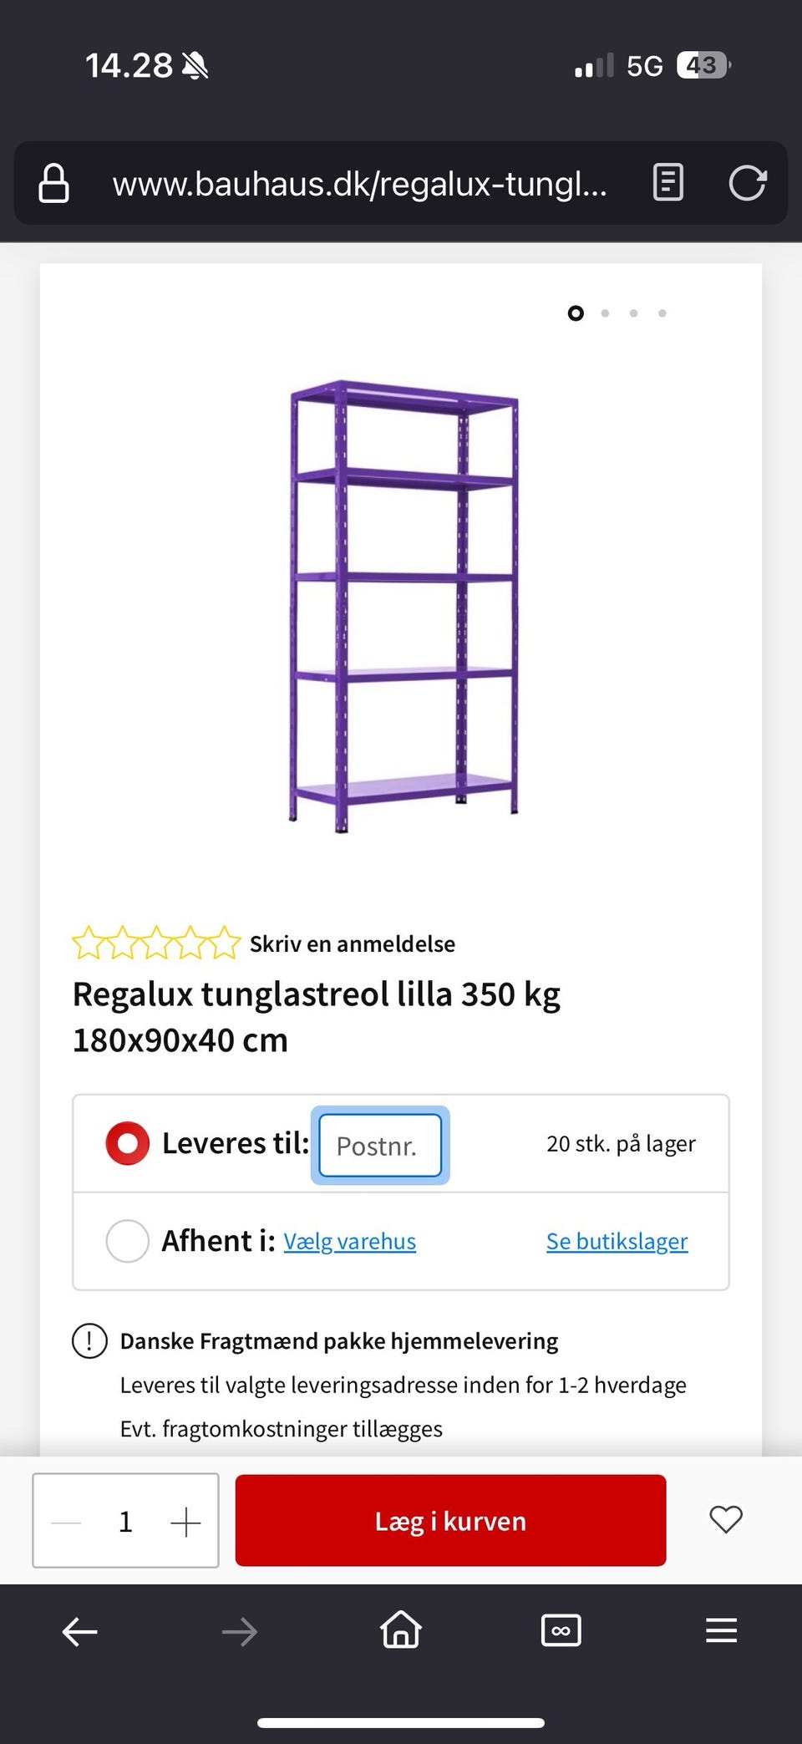Tap the purple shelf product image
Viewport: 802px width, 1744px height.
404,606
